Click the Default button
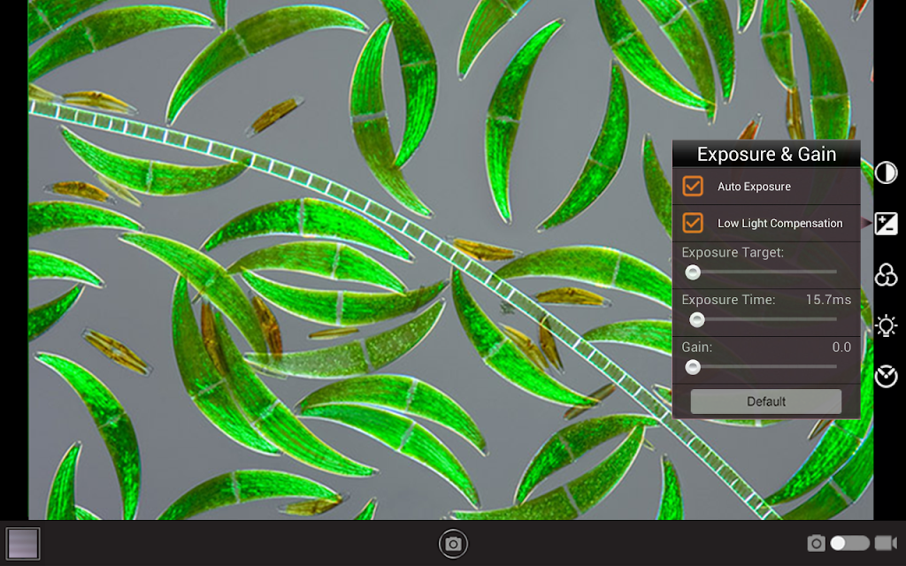Image resolution: width=906 pixels, height=566 pixels. (765, 402)
